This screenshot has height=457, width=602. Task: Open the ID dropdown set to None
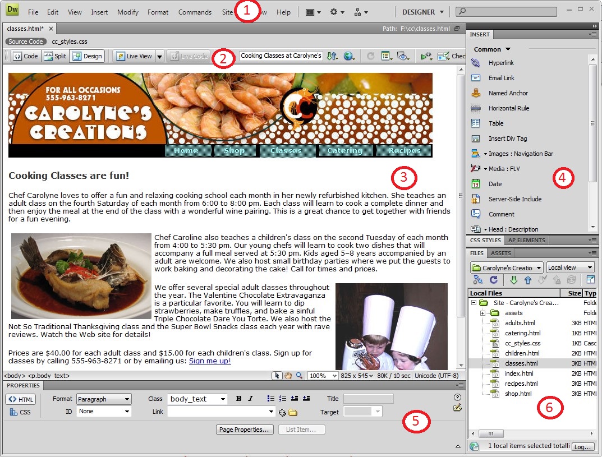click(x=104, y=412)
